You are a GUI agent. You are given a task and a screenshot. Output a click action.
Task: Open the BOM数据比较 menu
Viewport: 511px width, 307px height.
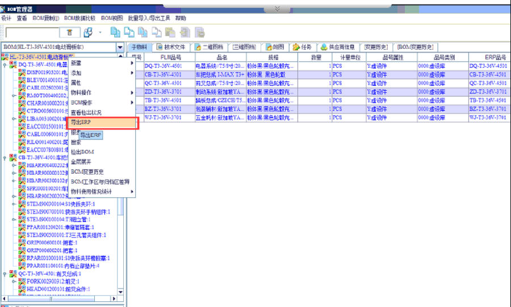[x=81, y=18]
